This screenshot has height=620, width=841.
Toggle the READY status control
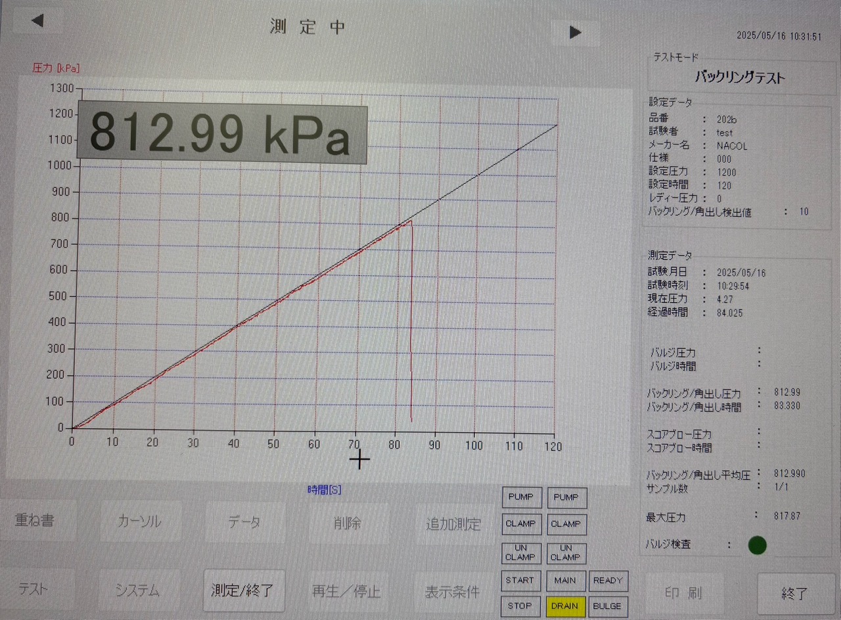click(608, 581)
